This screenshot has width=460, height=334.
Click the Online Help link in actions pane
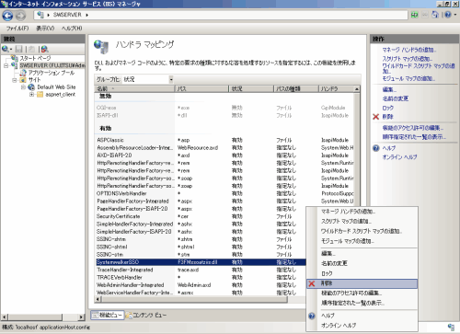(x=399, y=157)
